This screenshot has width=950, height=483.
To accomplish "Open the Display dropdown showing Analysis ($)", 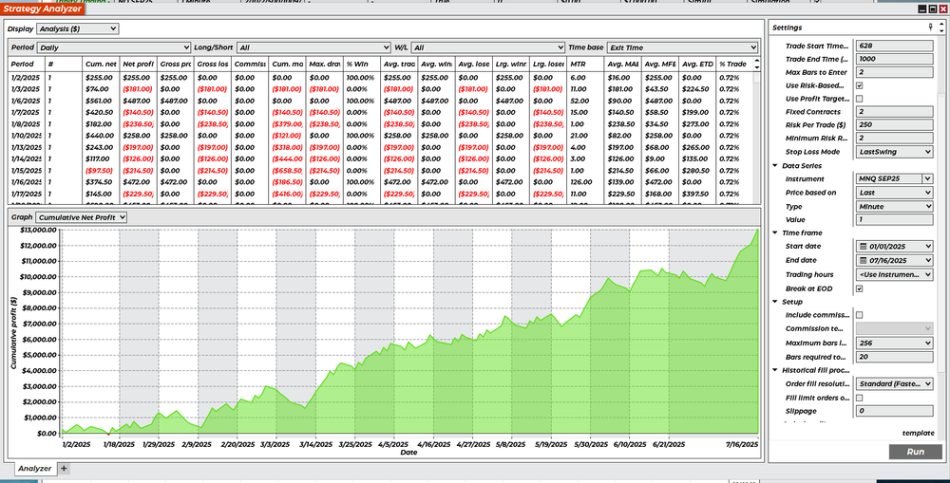I will 78,28.
